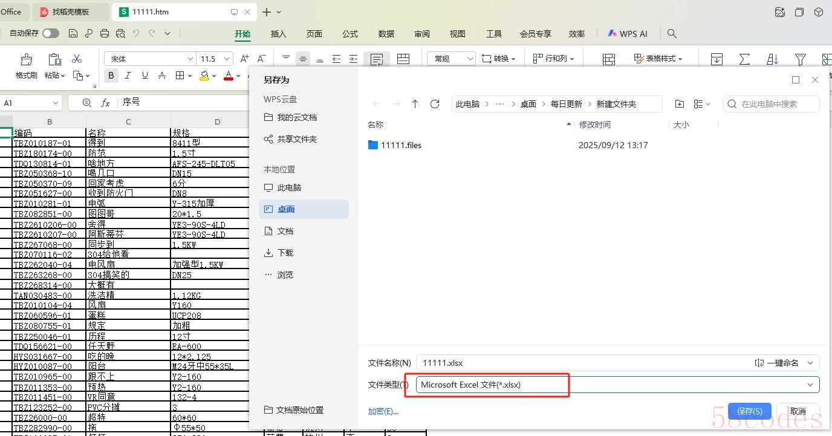
Task: Create a new folder in the dialog
Action: [x=680, y=104]
